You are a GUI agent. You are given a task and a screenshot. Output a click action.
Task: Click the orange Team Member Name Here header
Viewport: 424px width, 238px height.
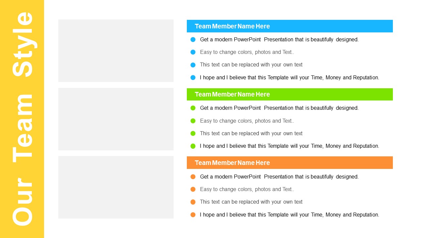[x=290, y=163]
